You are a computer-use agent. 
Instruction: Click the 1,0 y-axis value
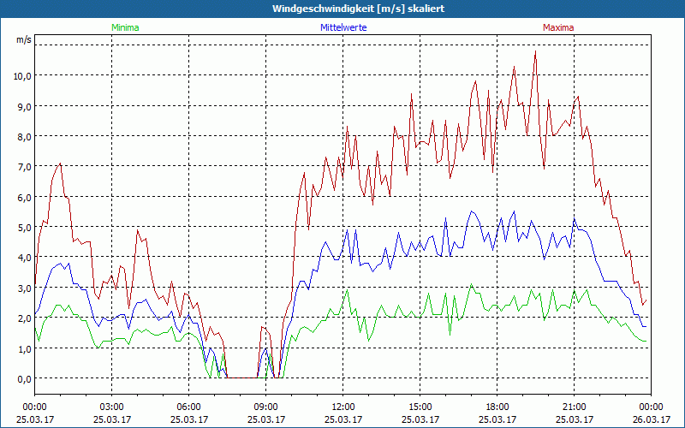(x=25, y=348)
